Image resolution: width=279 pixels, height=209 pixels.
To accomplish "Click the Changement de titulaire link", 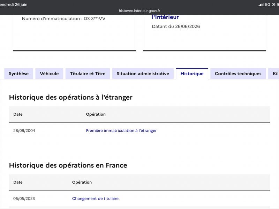I will click(95, 199).
